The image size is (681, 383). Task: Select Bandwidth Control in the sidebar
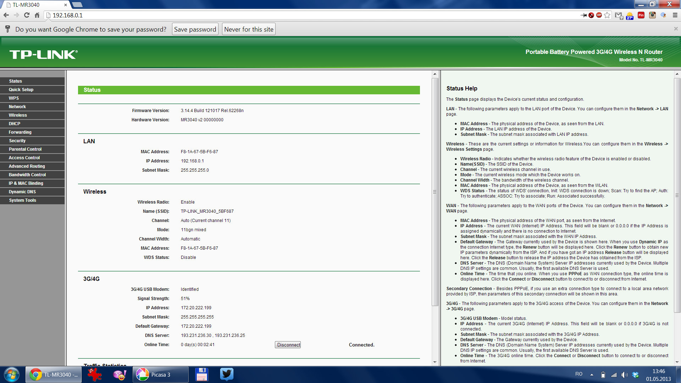(27, 175)
